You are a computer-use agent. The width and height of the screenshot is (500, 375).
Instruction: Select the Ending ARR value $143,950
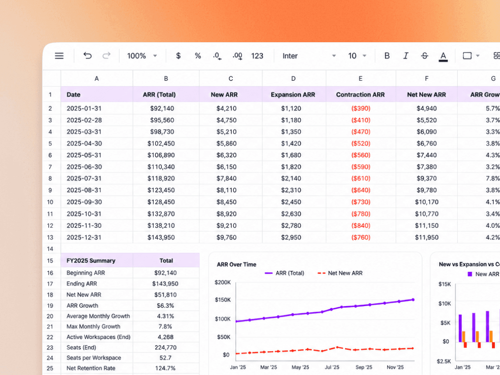point(166,284)
